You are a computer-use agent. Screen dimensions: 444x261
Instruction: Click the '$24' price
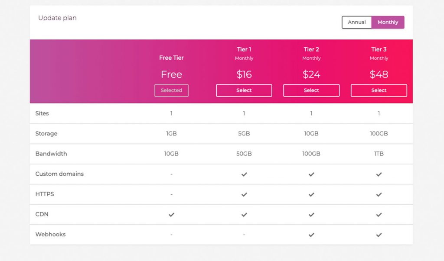(311, 74)
